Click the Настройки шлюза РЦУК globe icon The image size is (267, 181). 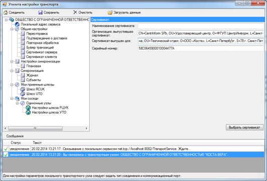[28, 107]
